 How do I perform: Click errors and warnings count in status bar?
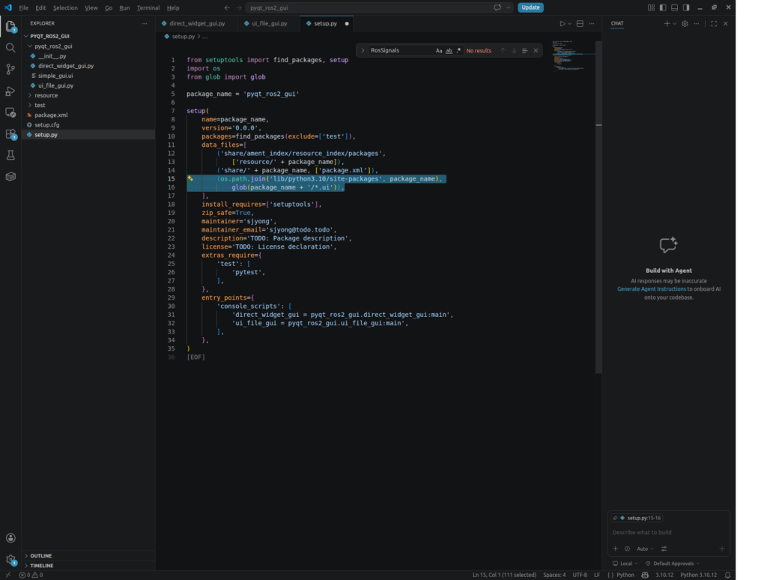coord(31,575)
